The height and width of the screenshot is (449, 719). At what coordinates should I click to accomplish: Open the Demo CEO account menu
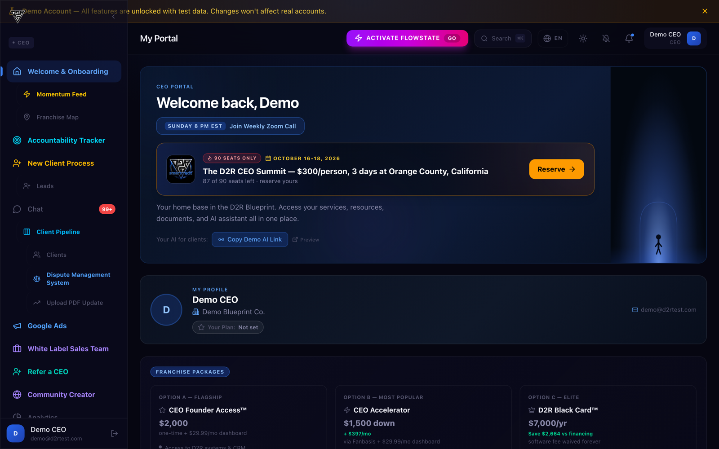pos(675,38)
